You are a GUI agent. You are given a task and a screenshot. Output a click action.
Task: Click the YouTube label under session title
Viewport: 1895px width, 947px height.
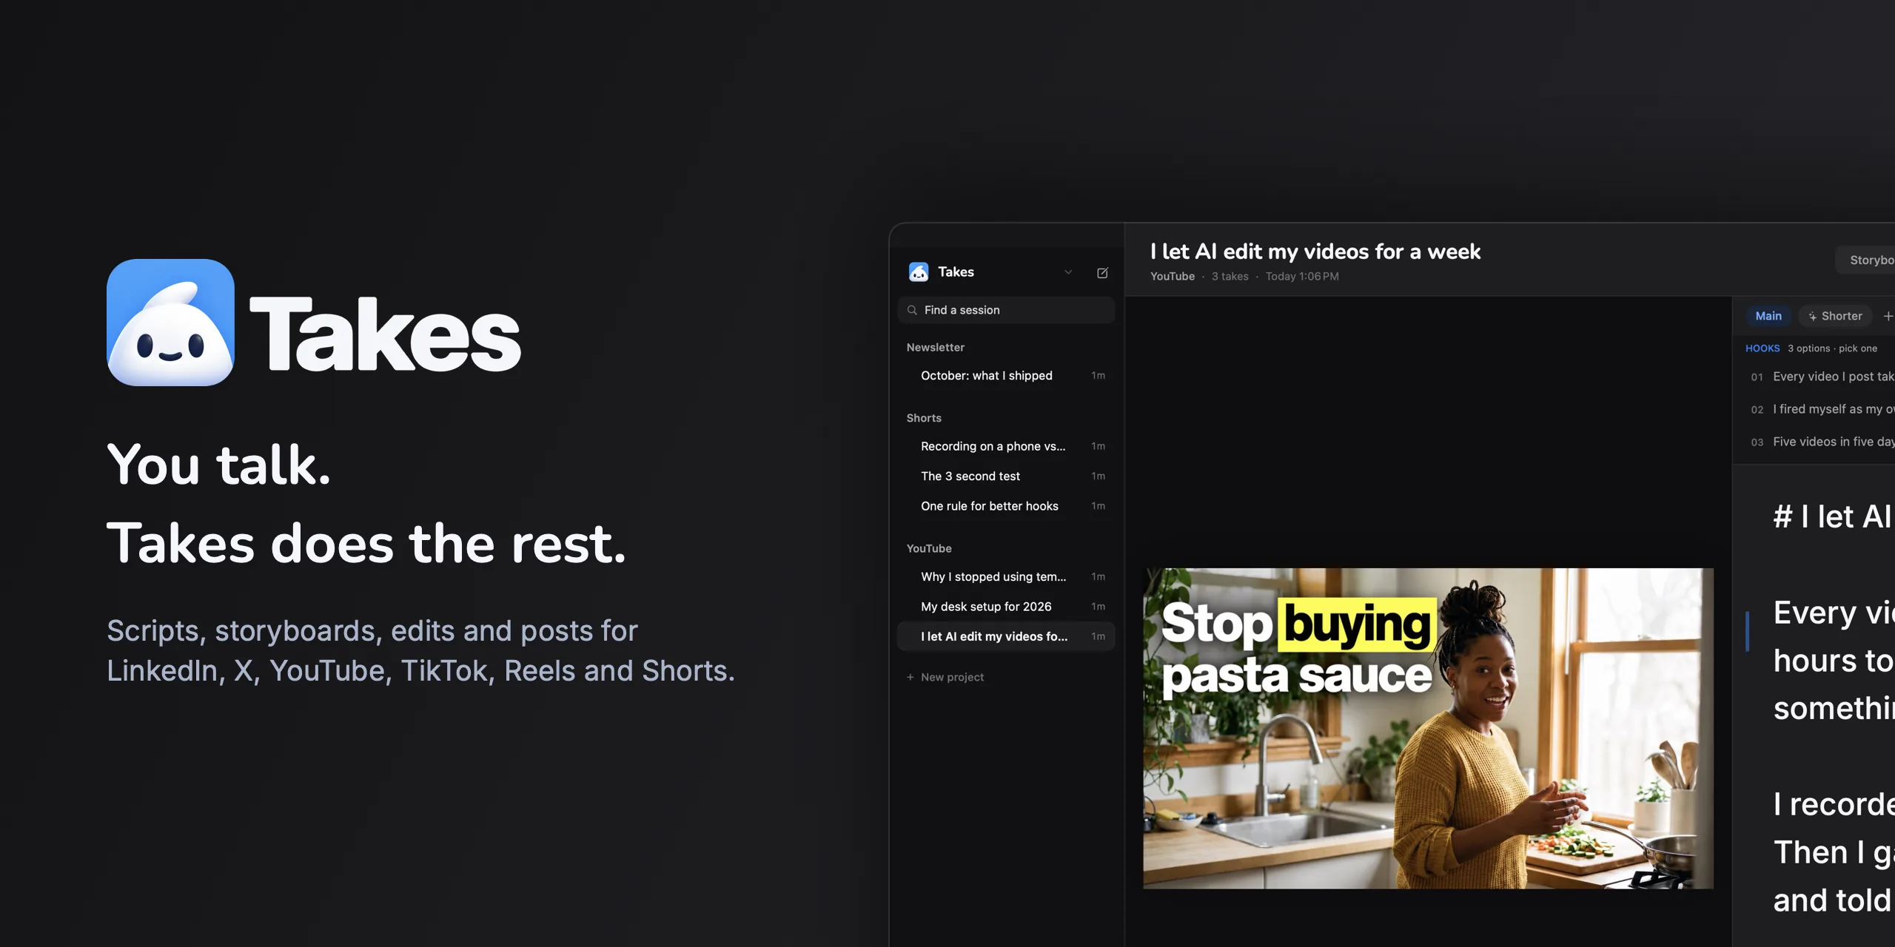[1173, 276]
